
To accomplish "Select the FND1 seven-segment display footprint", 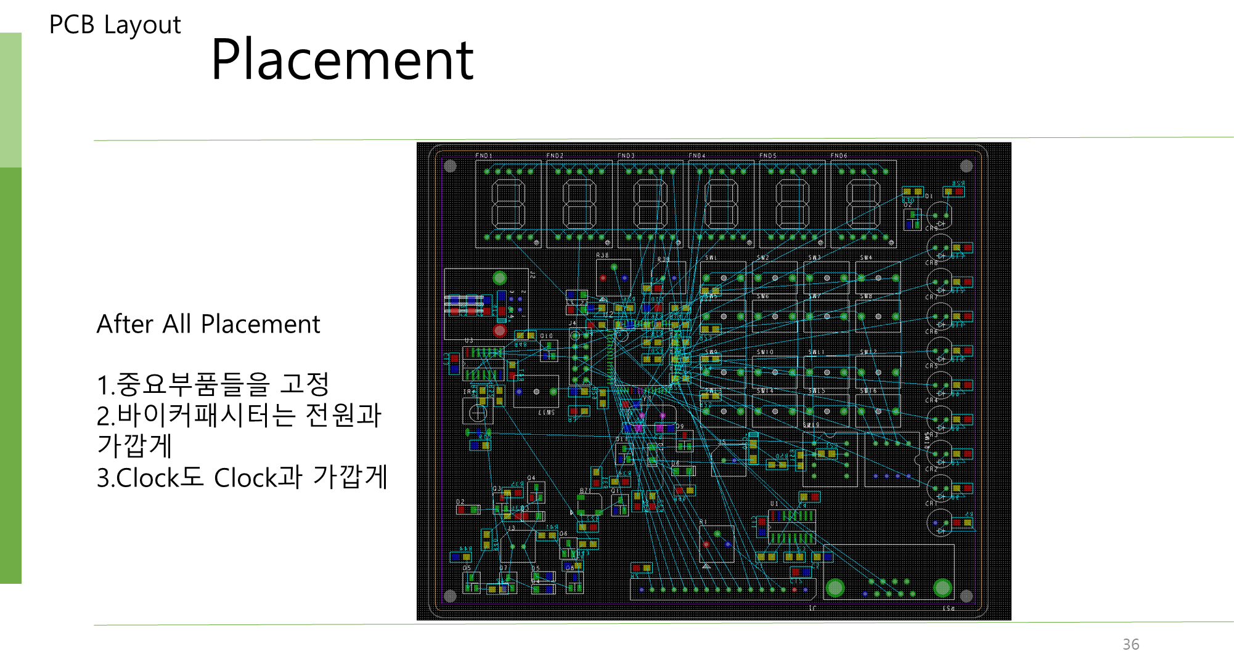I will [509, 204].
